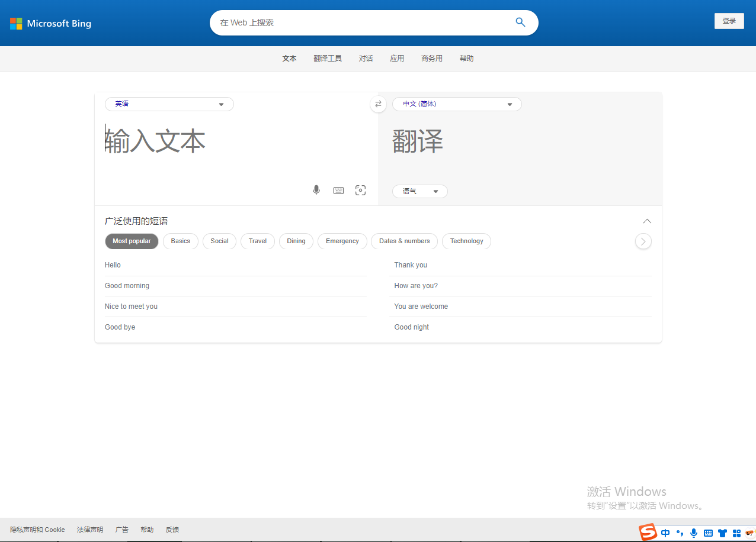Select Basics phrase category
The width and height of the screenshot is (756, 542).
pyautogui.click(x=181, y=241)
